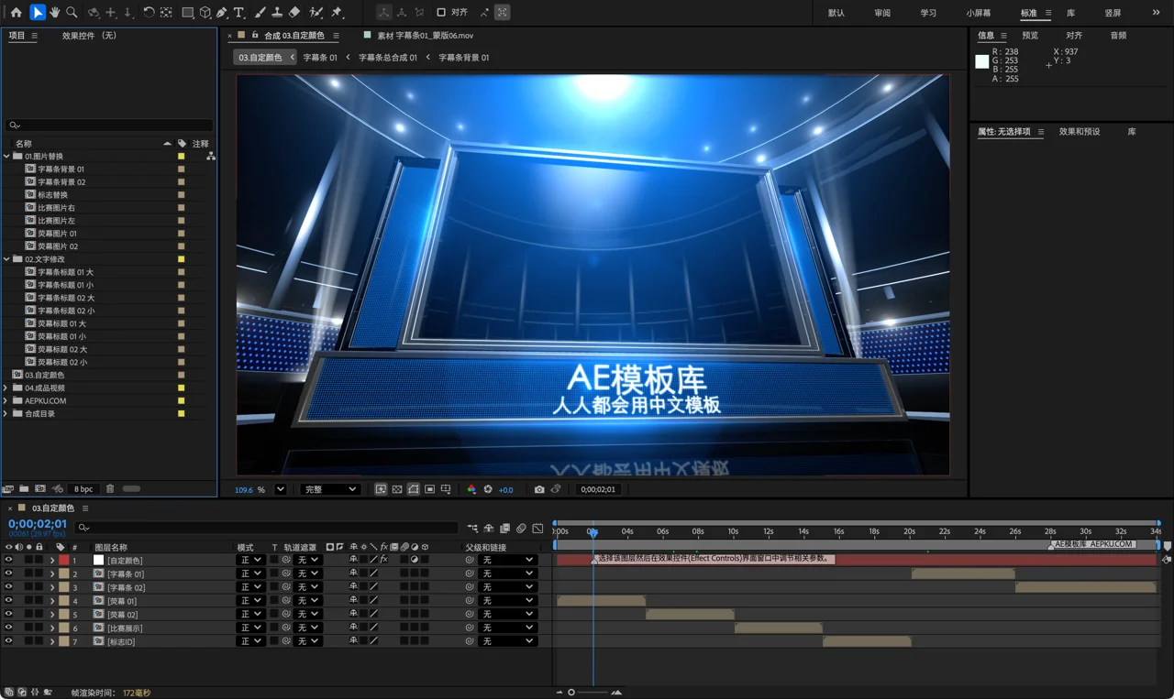Toggle visibility of [荧幕 02] layer
Image resolution: width=1174 pixels, height=699 pixels.
[x=8, y=615]
